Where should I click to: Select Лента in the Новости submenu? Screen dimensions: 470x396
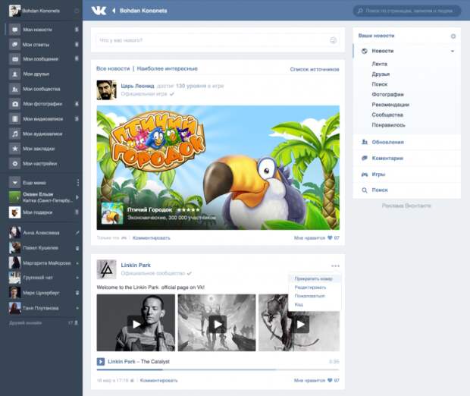(380, 64)
